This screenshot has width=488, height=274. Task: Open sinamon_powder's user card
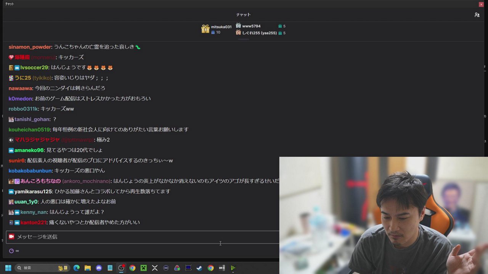coord(30,47)
